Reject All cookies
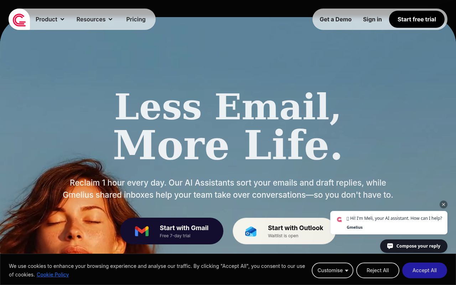The width and height of the screenshot is (456, 285). coord(378,270)
